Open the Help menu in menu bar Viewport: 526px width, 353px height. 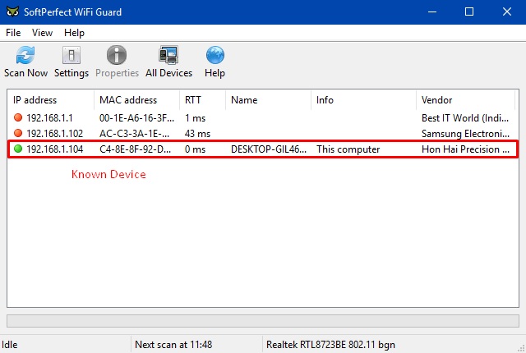point(74,33)
